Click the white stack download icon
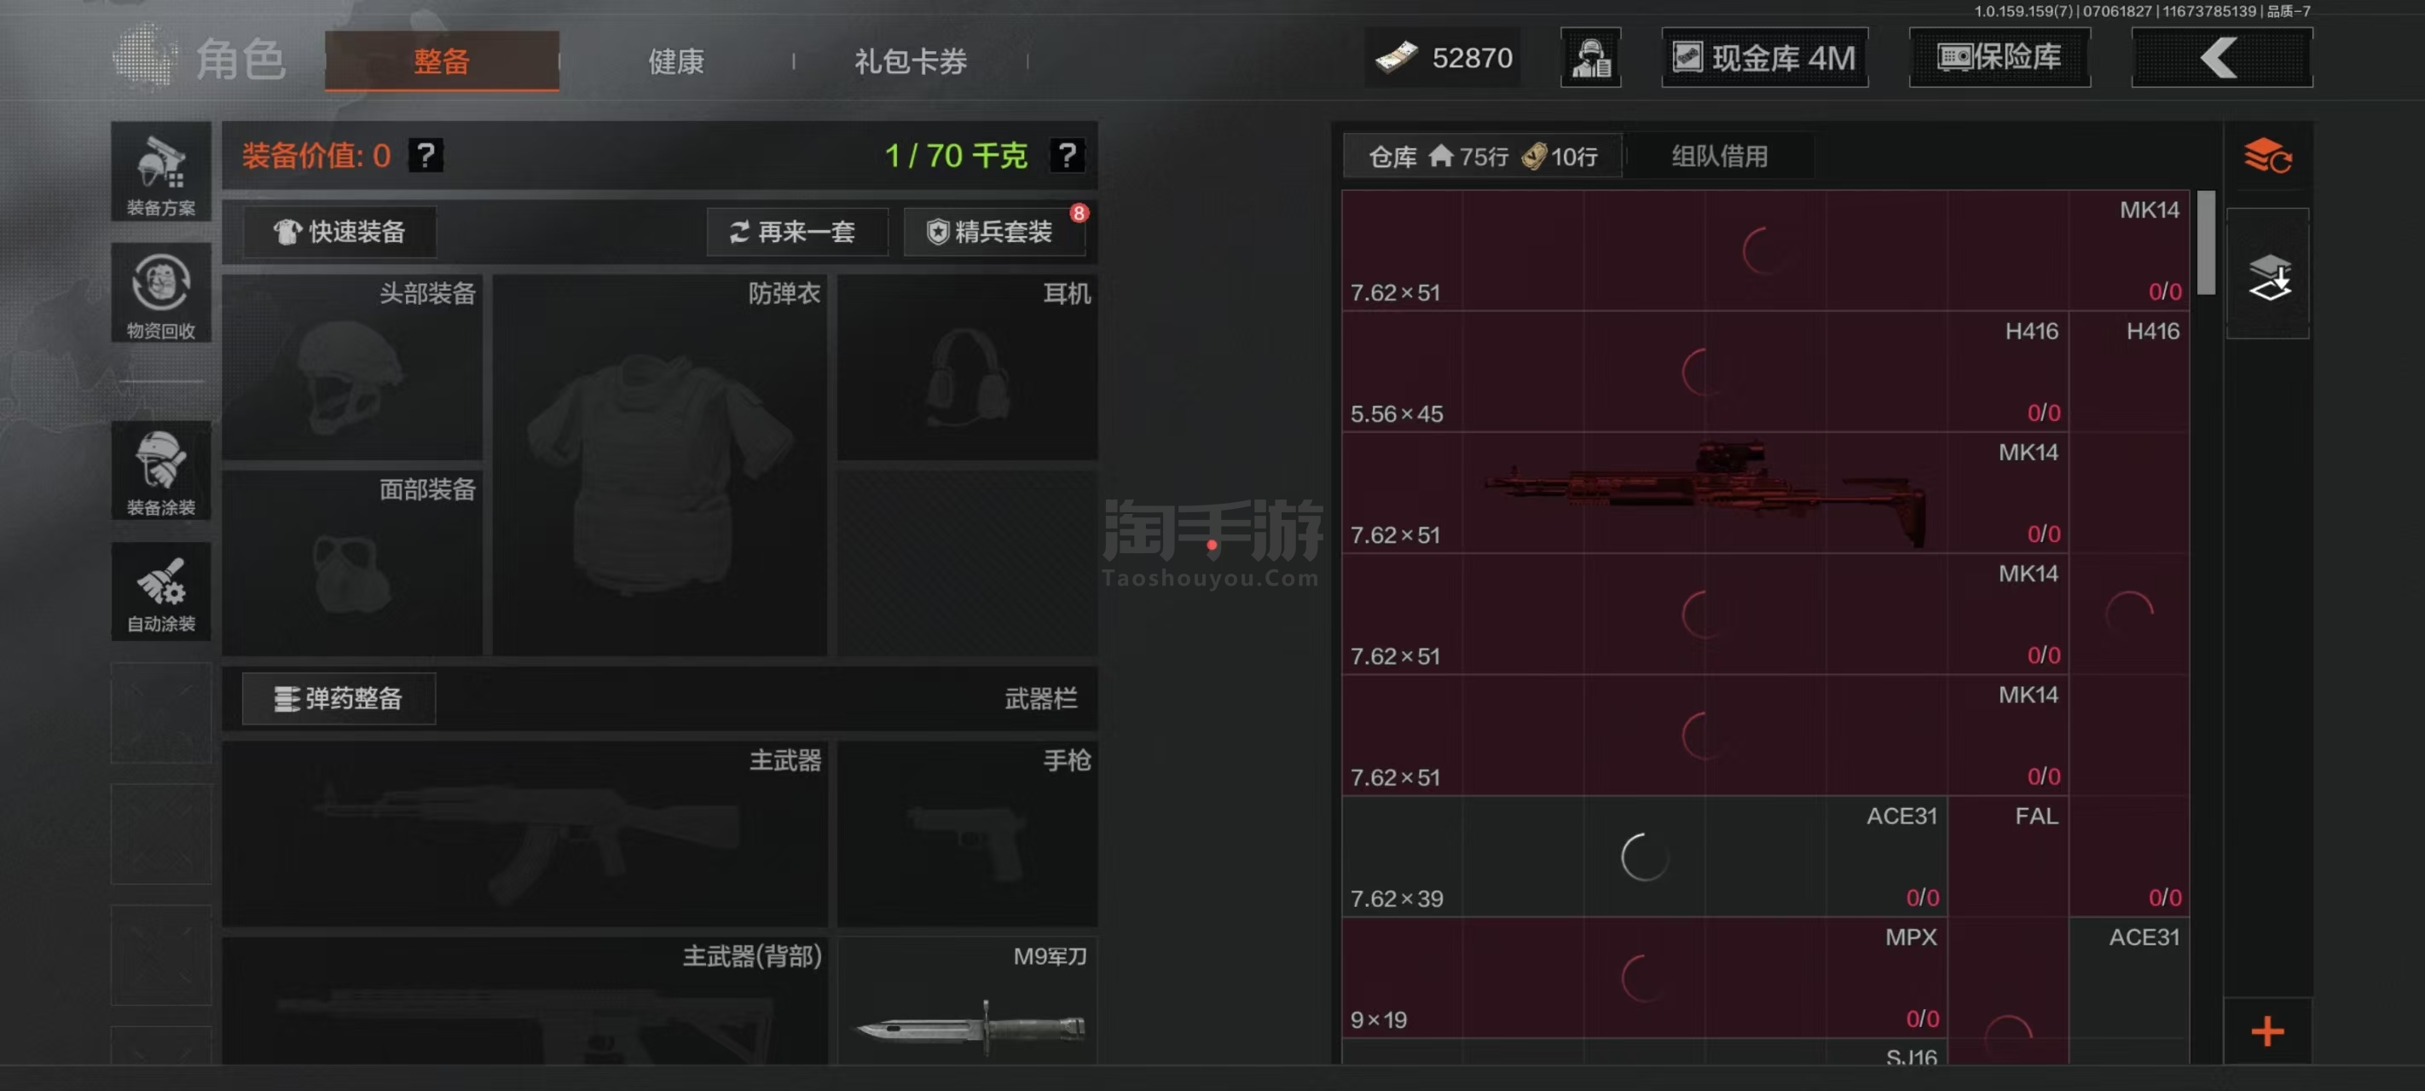Viewport: 2425px width, 1091px height. click(x=2268, y=274)
